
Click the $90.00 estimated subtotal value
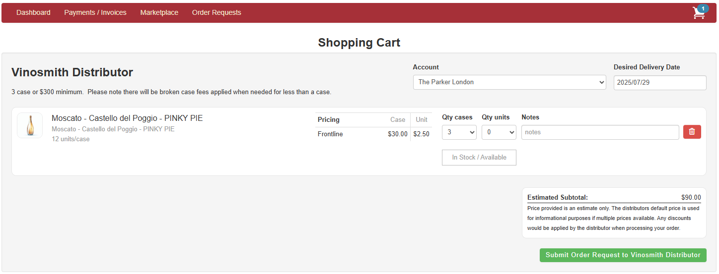pyautogui.click(x=691, y=197)
